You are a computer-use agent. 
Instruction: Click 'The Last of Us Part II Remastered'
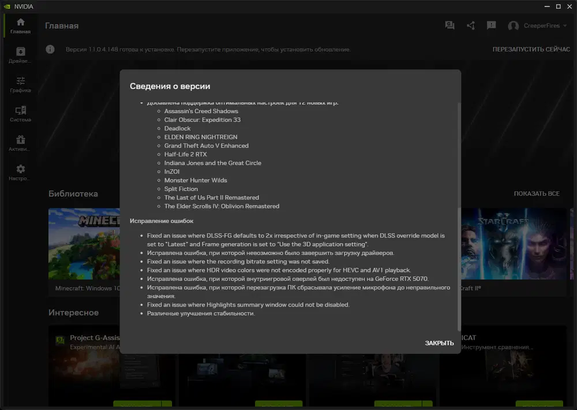coord(212,197)
